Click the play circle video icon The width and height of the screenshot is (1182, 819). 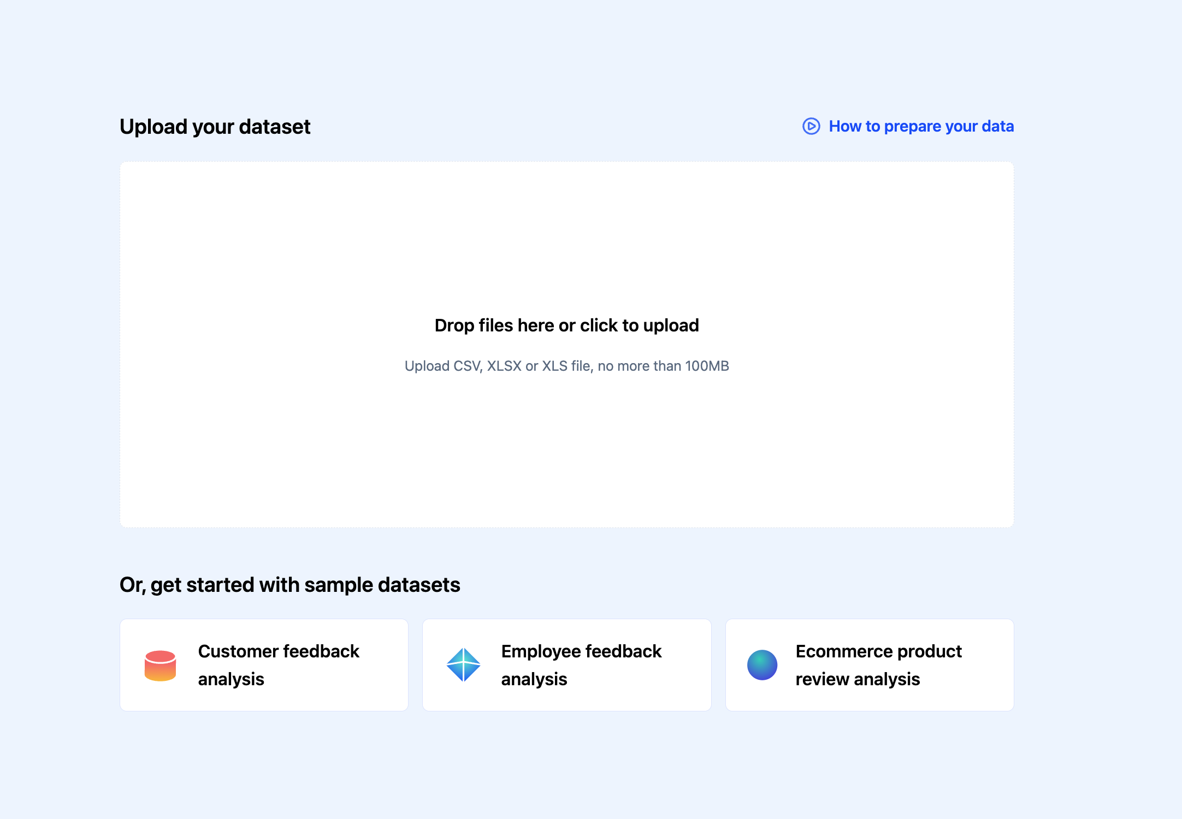click(x=811, y=126)
